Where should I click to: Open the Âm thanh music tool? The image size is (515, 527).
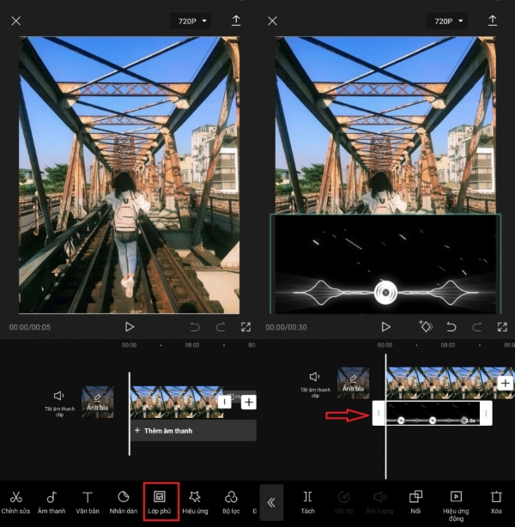(51, 501)
